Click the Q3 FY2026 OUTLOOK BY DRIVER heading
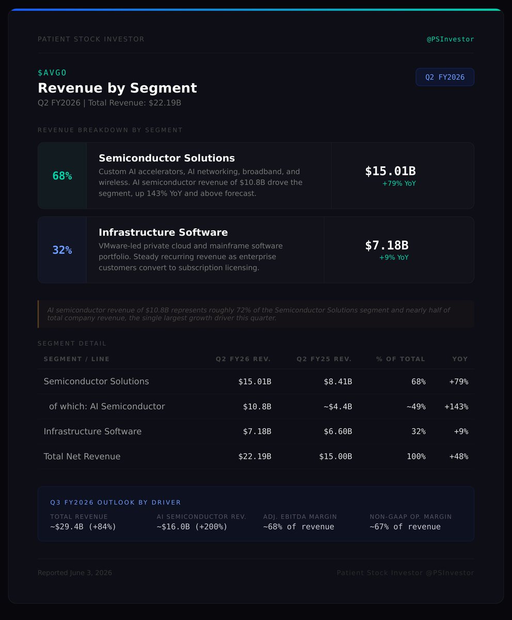 click(116, 502)
